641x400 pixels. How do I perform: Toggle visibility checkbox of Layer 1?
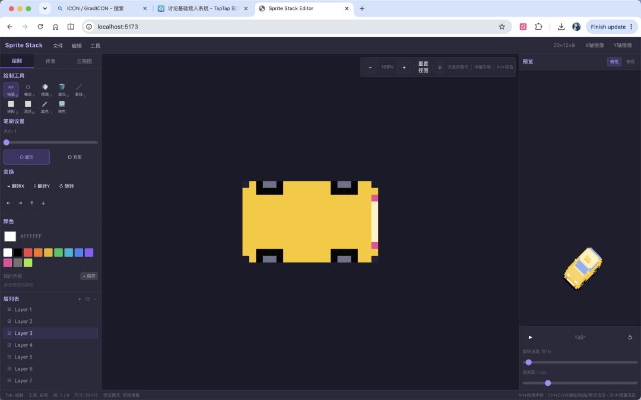click(9, 309)
